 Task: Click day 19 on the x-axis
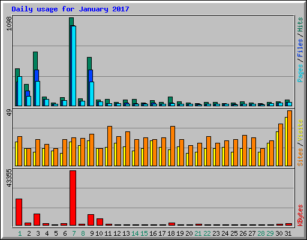click(x=180, y=233)
